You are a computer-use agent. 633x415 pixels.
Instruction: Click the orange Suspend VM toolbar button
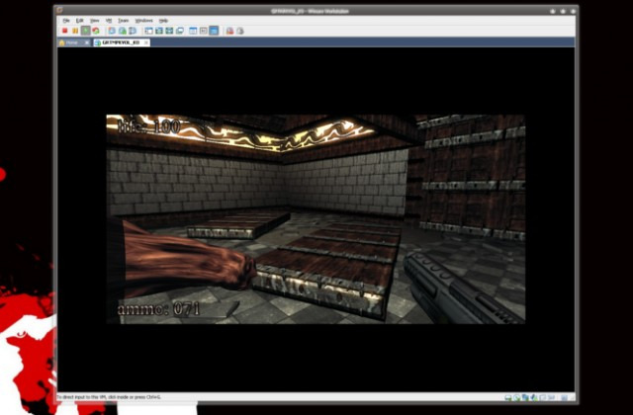click(x=75, y=31)
